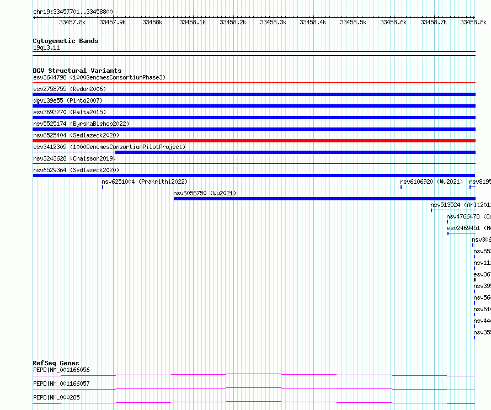
Task: Click the magenta line under PEPD|NM_000285
Action: [x=254, y=402]
